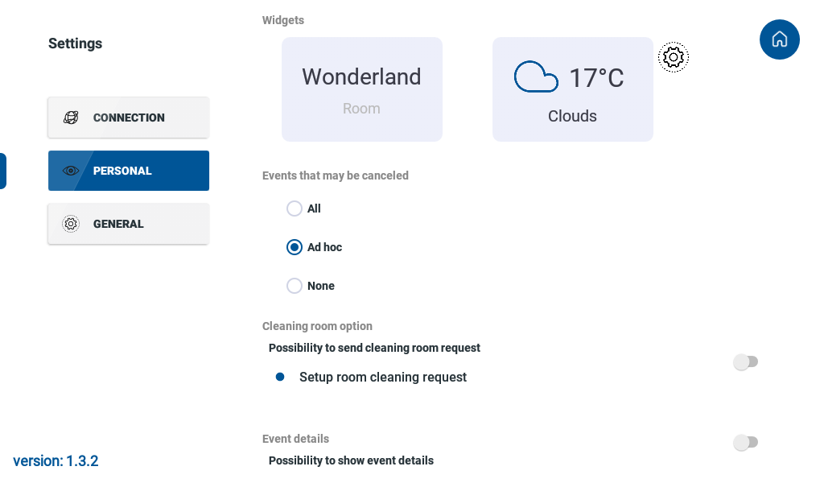Click the blue side handle at left edge
The height and width of the screenshot is (483, 824).
tap(3, 171)
